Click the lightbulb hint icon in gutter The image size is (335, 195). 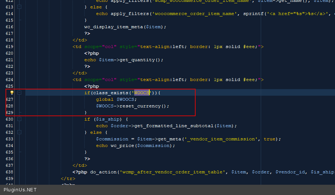point(12,93)
